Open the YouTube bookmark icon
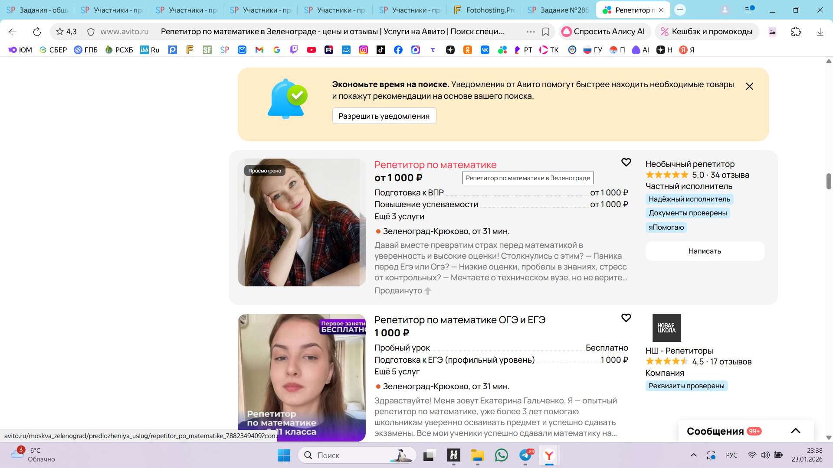This screenshot has width=833, height=468. tap(311, 50)
